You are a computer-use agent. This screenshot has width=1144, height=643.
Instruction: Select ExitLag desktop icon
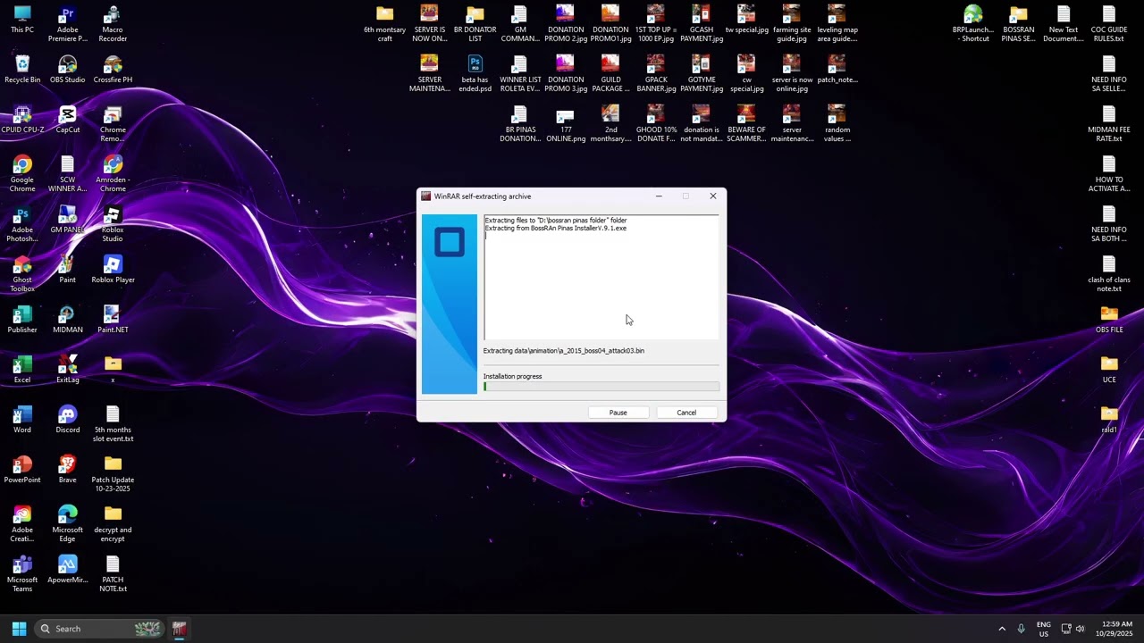68,370
